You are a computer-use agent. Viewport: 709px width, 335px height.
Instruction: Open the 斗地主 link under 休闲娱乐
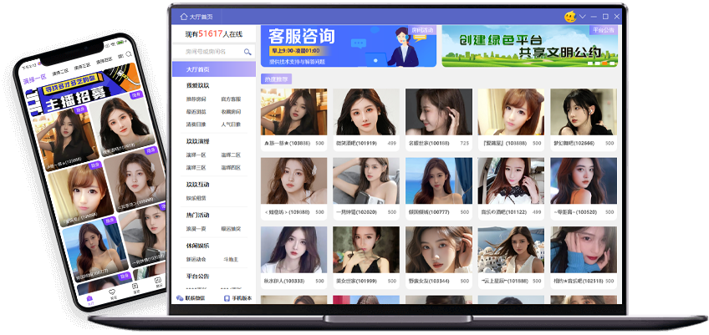(231, 259)
